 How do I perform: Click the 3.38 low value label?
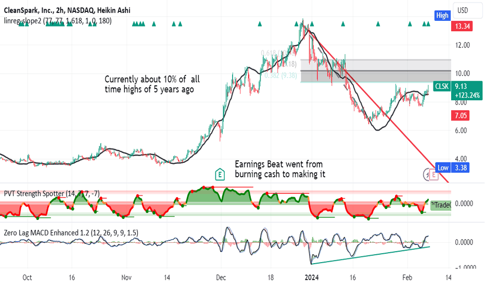(x=461, y=167)
